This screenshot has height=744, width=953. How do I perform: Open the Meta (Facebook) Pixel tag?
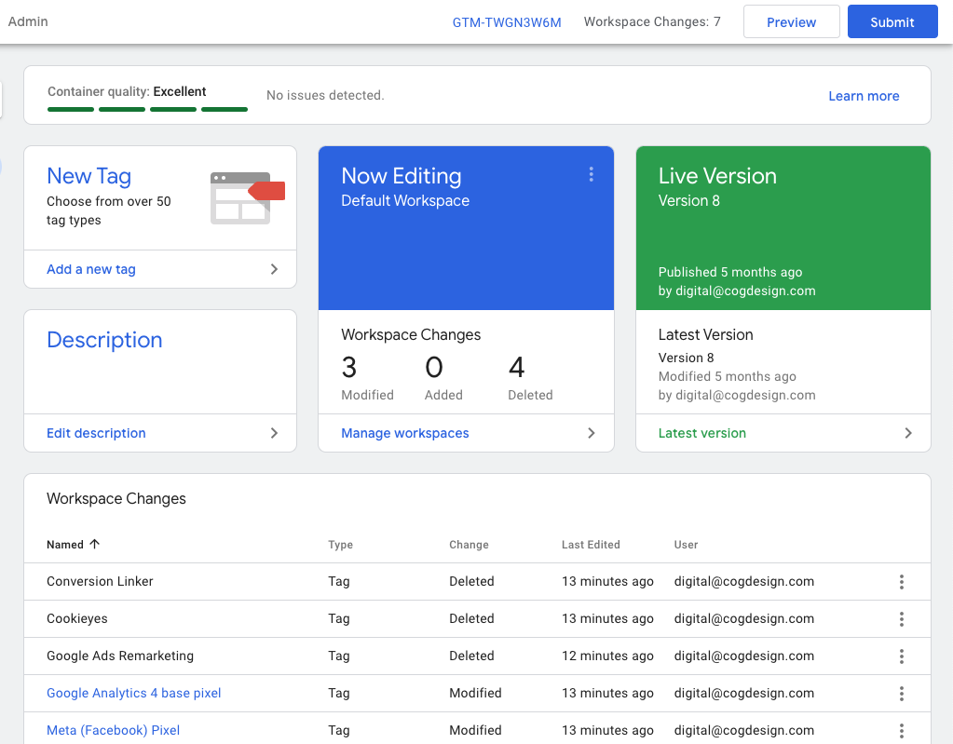(x=113, y=730)
